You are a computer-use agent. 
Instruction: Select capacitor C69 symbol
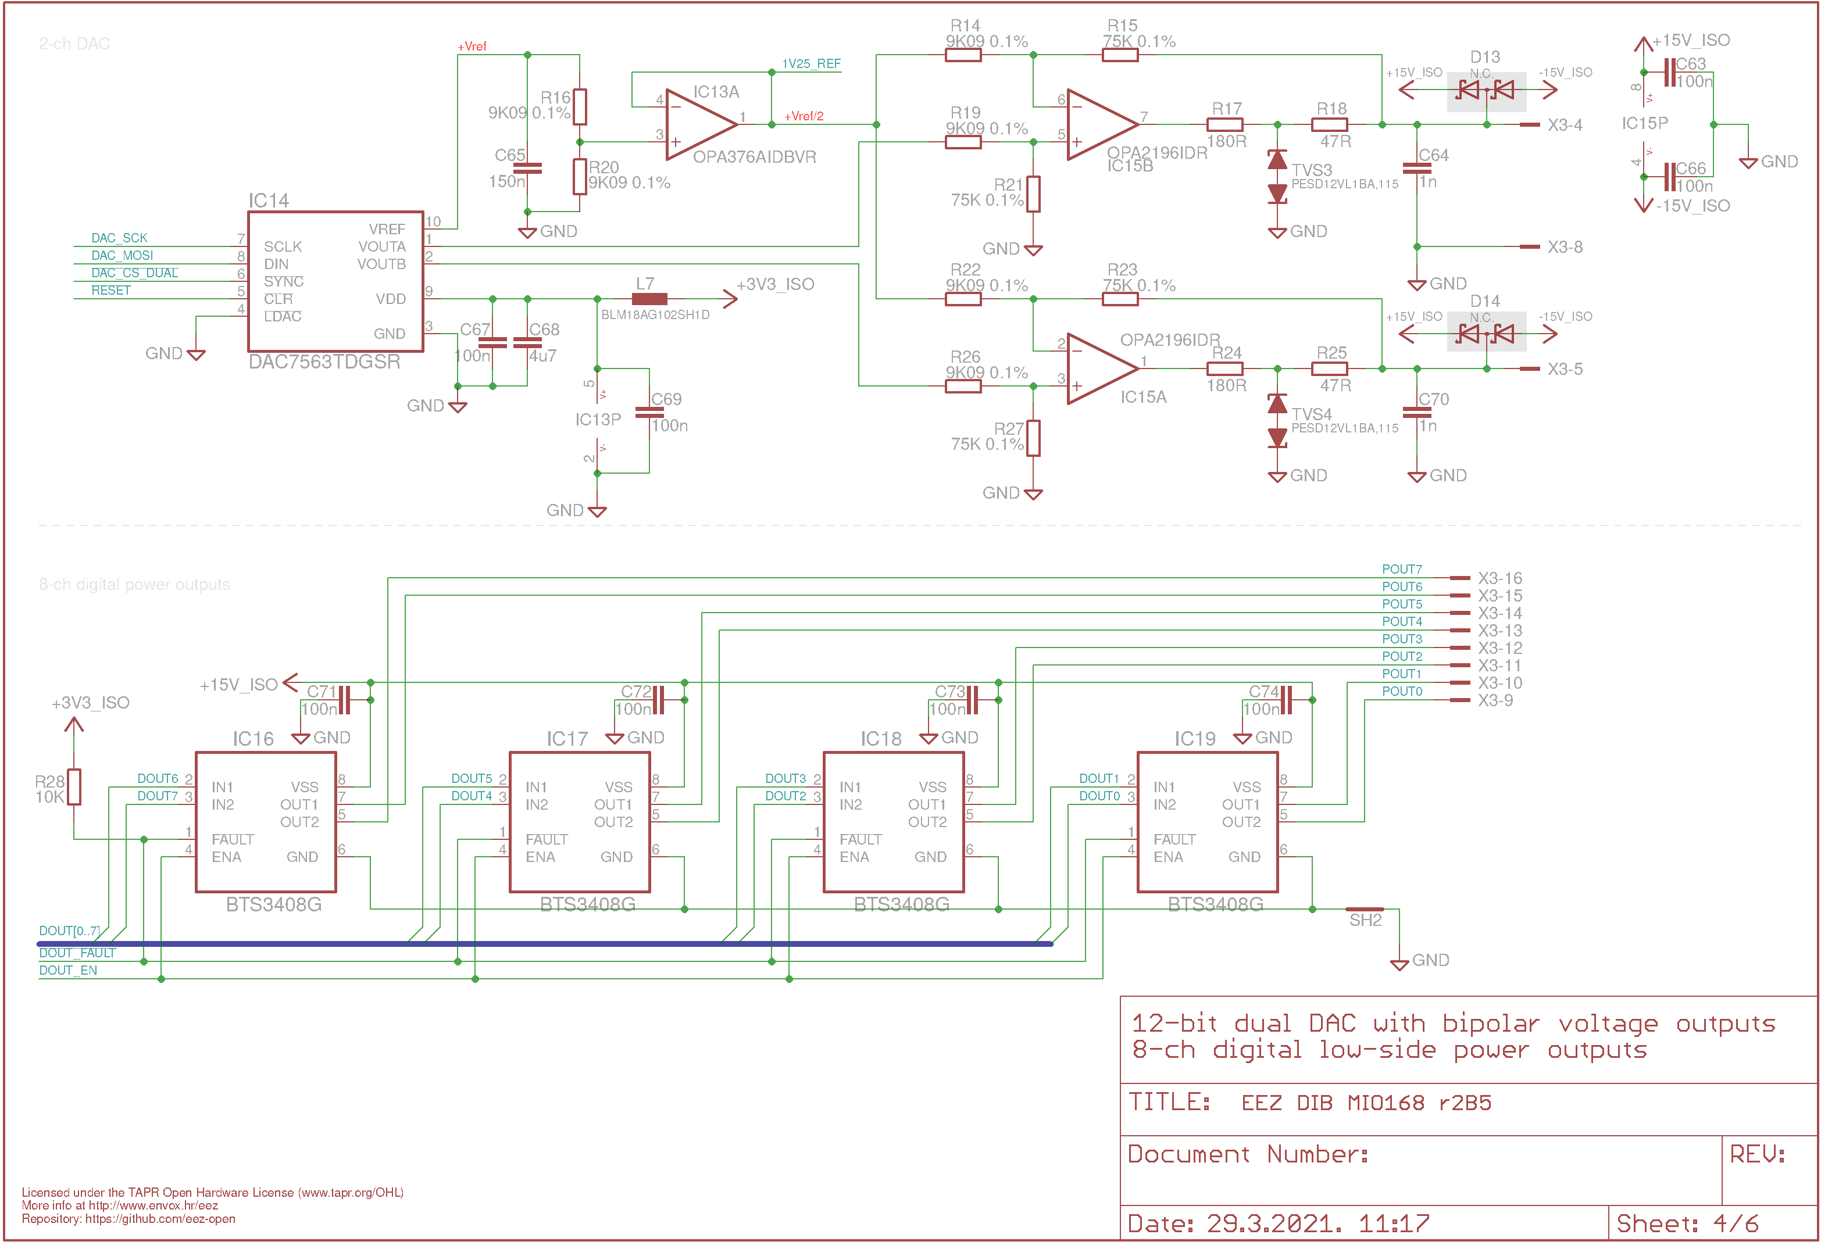649,412
